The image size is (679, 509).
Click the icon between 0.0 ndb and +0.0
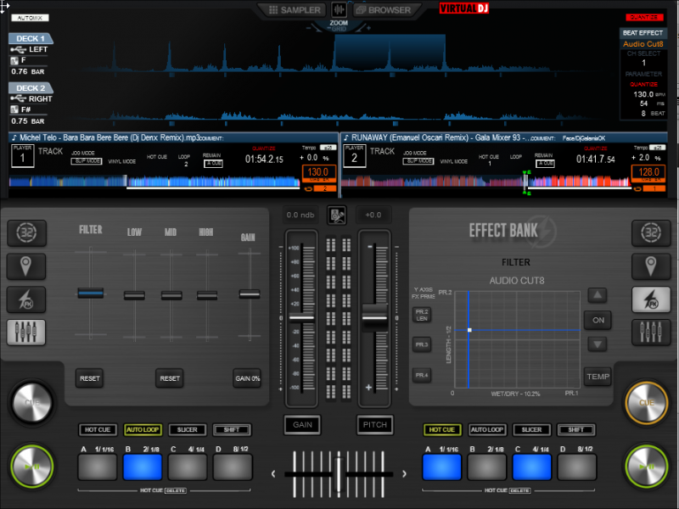coord(337,215)
